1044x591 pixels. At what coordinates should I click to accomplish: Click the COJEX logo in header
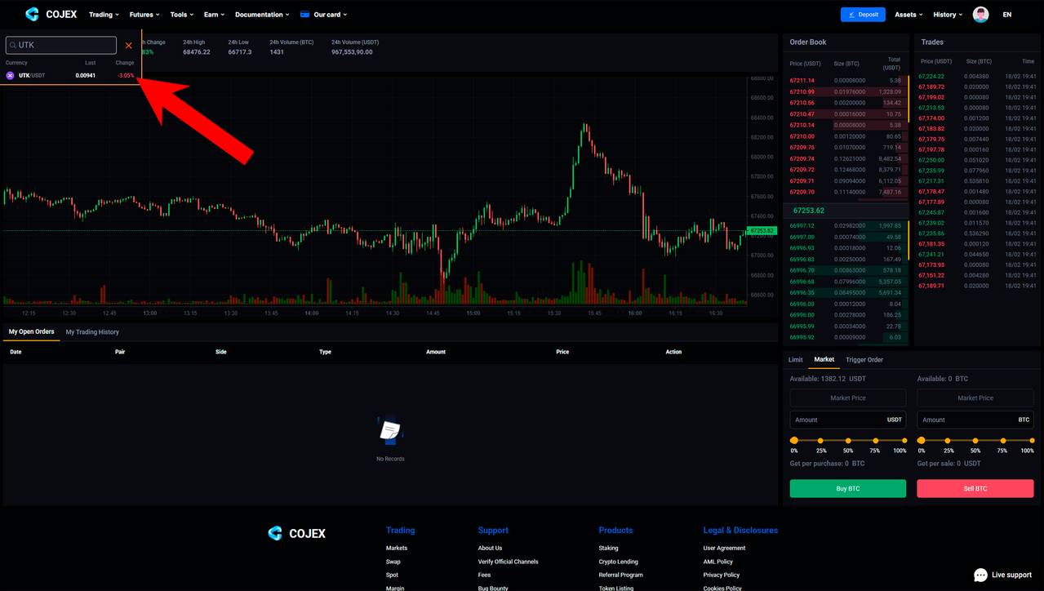tap(51, 14)
